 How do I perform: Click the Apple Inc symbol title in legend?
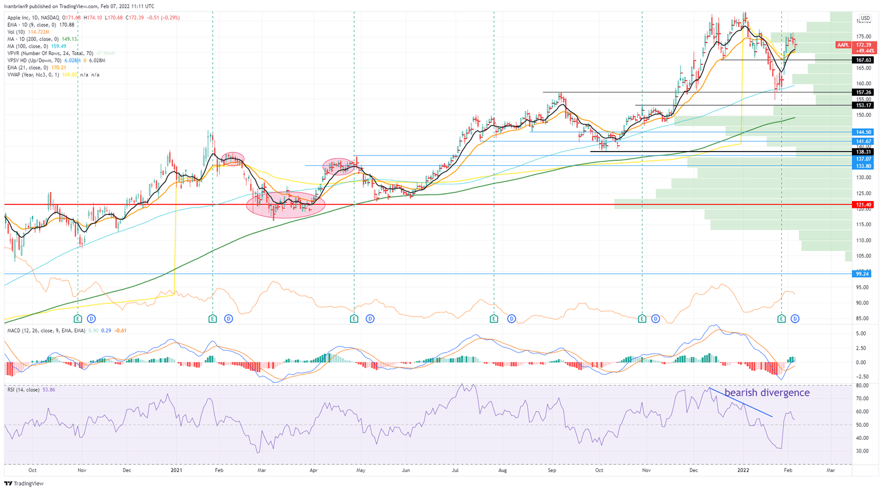pyautogui.click(x=33, y=18)
